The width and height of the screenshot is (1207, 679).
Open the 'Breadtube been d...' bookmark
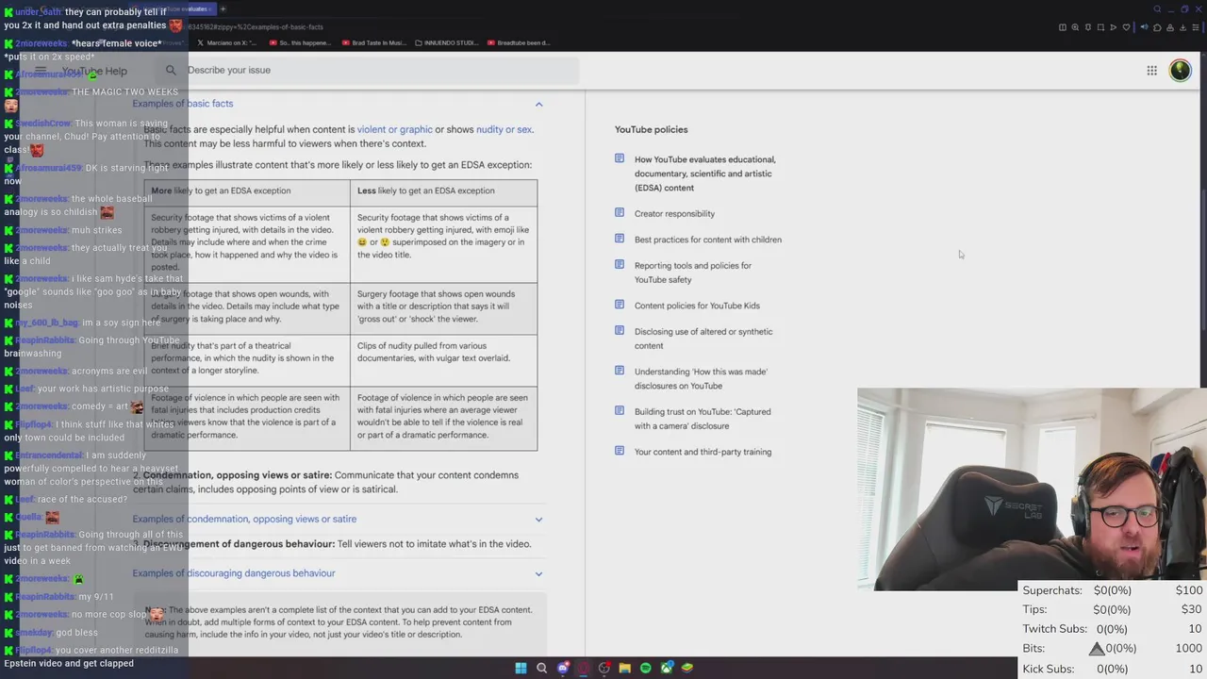pos(519,42)
